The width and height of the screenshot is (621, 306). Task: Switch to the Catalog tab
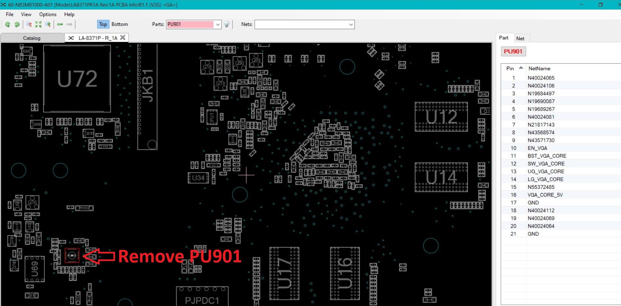coord(32,38)
